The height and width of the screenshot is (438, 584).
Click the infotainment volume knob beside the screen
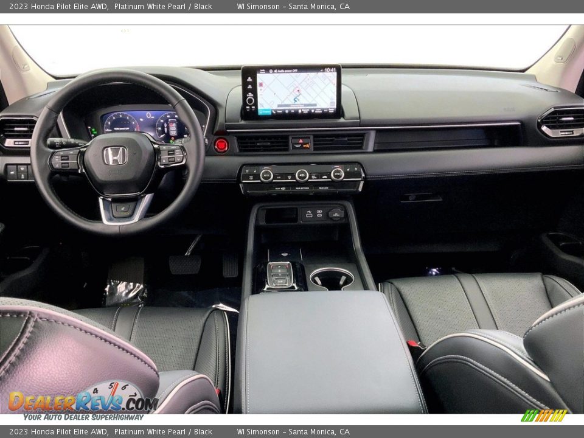click(250, 100)
